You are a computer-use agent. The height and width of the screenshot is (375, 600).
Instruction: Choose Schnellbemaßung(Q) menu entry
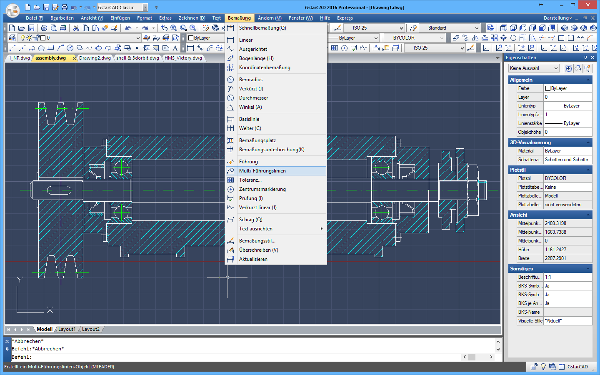click(x=276, y=28)
